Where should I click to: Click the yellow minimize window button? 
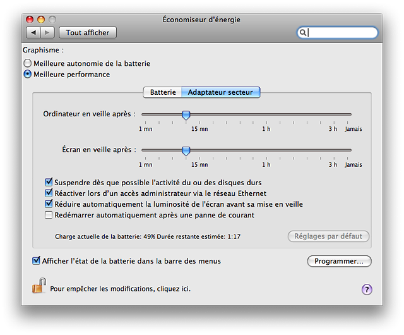pos(41,20)
